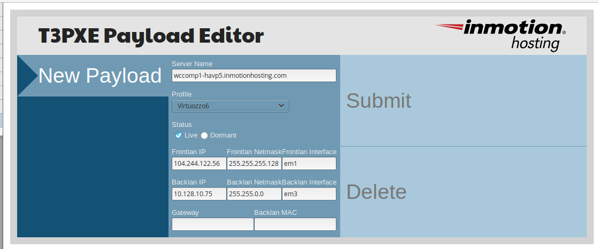The width and height of the screenshot is (598, 249).
Task: Focus the Backlan IP input box
Action: [198, 194]
